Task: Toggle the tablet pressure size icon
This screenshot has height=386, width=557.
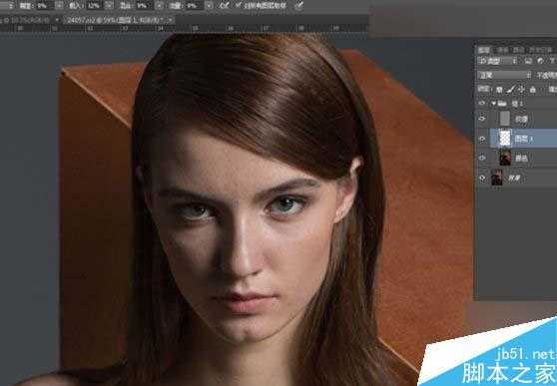Action: 299,5
